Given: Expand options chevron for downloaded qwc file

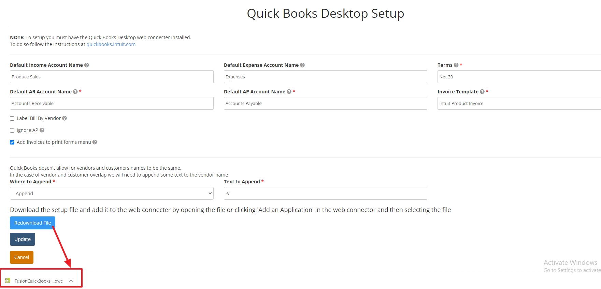Looking at the screenshot, I should coord(71,281).
